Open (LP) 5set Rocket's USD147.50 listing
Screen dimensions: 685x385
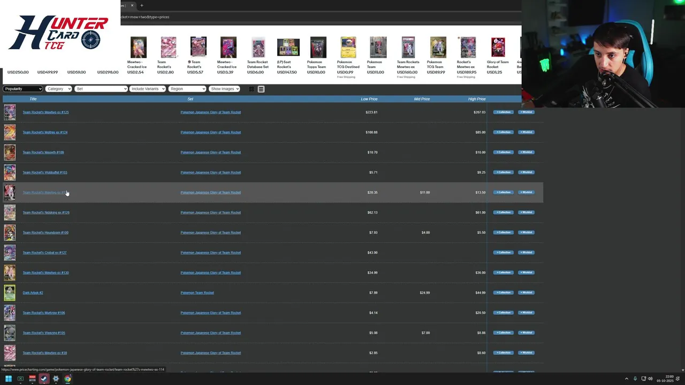(x=288, y=56)
